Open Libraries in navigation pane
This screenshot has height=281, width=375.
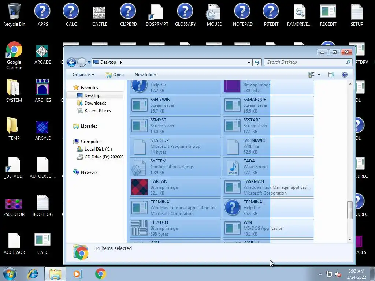point(89,126)
